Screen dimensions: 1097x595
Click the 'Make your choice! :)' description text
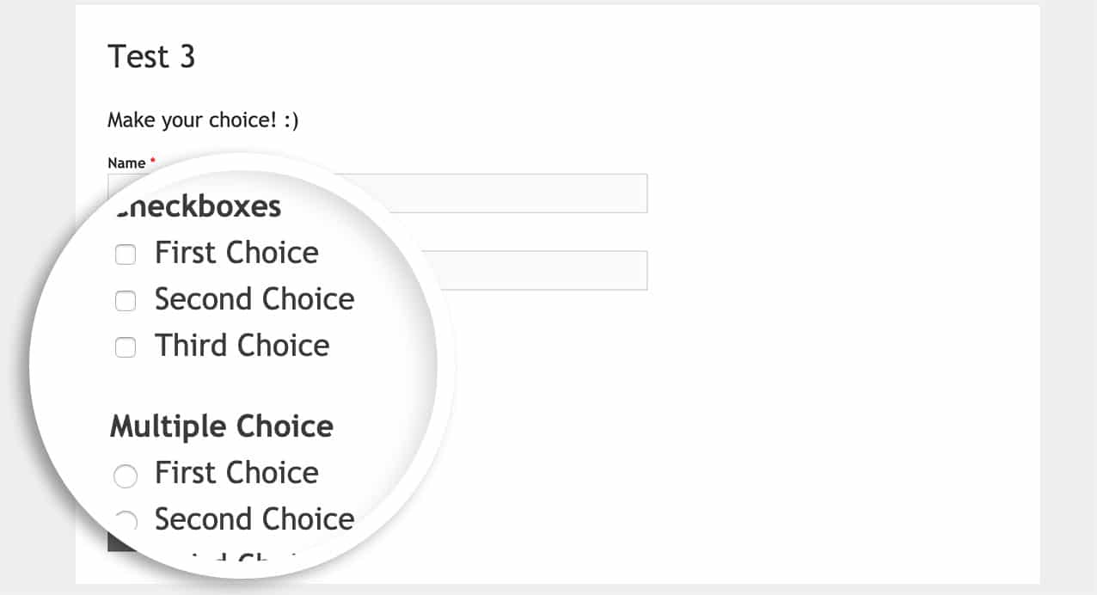pyautogui.click(x=202, y=120)
